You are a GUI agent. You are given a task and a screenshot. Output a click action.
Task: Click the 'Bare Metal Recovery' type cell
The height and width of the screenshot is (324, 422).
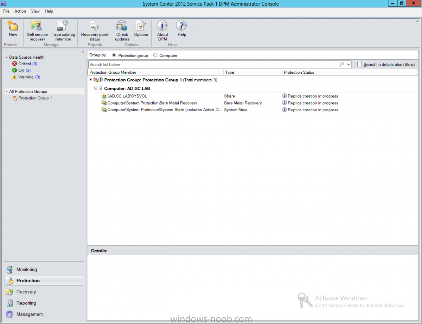point(243,103)
